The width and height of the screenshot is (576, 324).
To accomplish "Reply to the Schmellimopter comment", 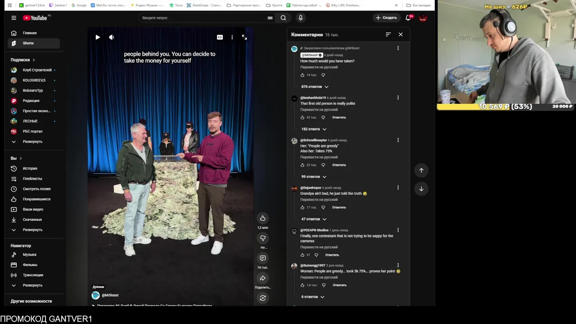I will [x=339, y=165].
